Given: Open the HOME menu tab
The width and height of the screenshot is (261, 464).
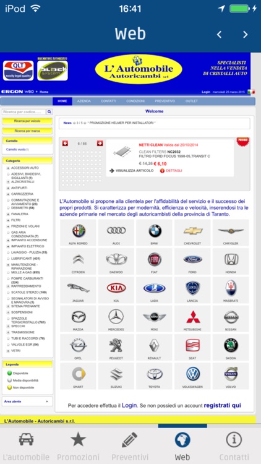Looking at the screenshot, I should (62, 101).
